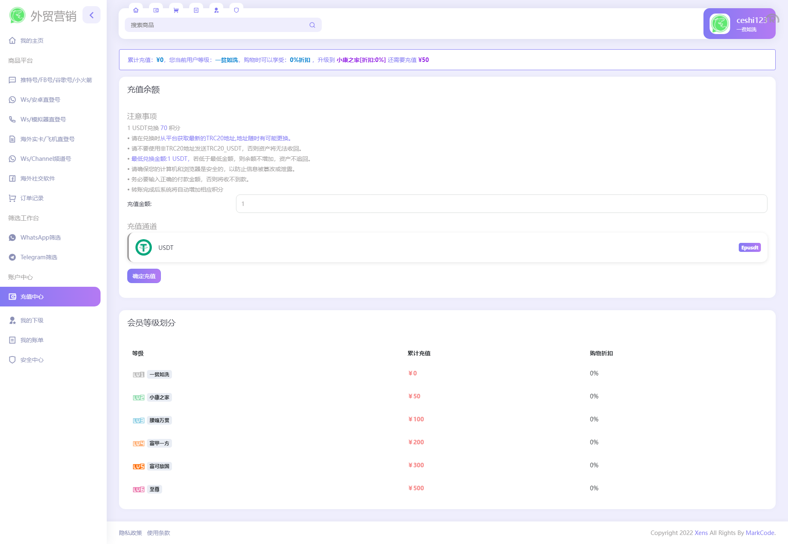Click the 确定充值 button
The image size is (788, 544).
coord(144,276)
